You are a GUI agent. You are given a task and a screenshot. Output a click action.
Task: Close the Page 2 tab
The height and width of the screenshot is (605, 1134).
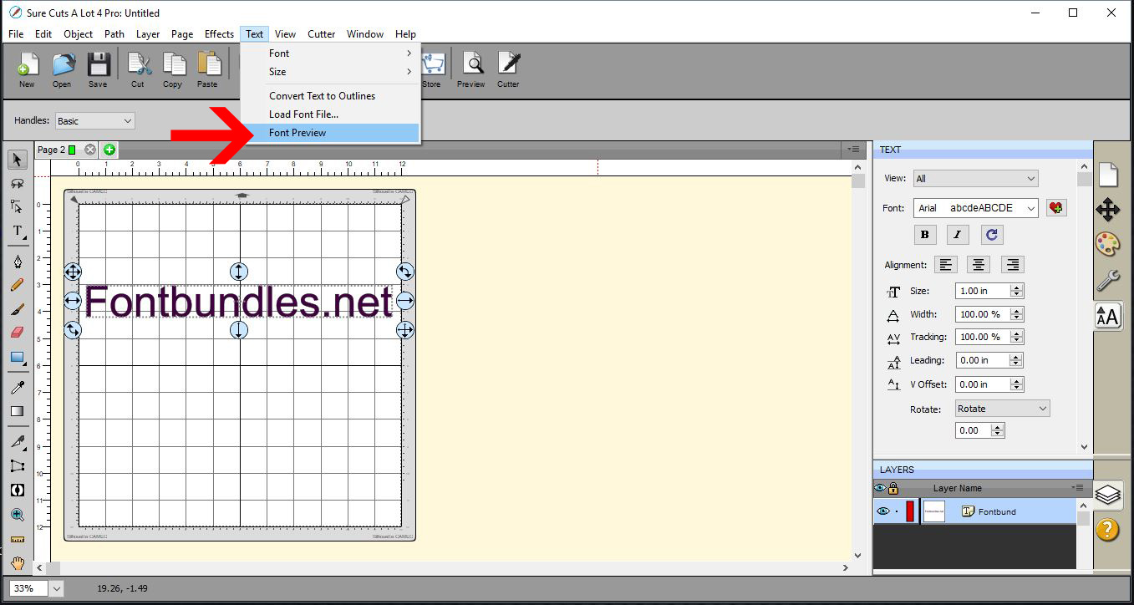pyautogui.click(x=90, y=150)
